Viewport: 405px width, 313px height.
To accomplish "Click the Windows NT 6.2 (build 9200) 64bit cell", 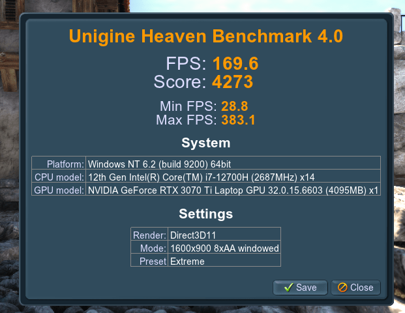I will click(x=233, y=163).
